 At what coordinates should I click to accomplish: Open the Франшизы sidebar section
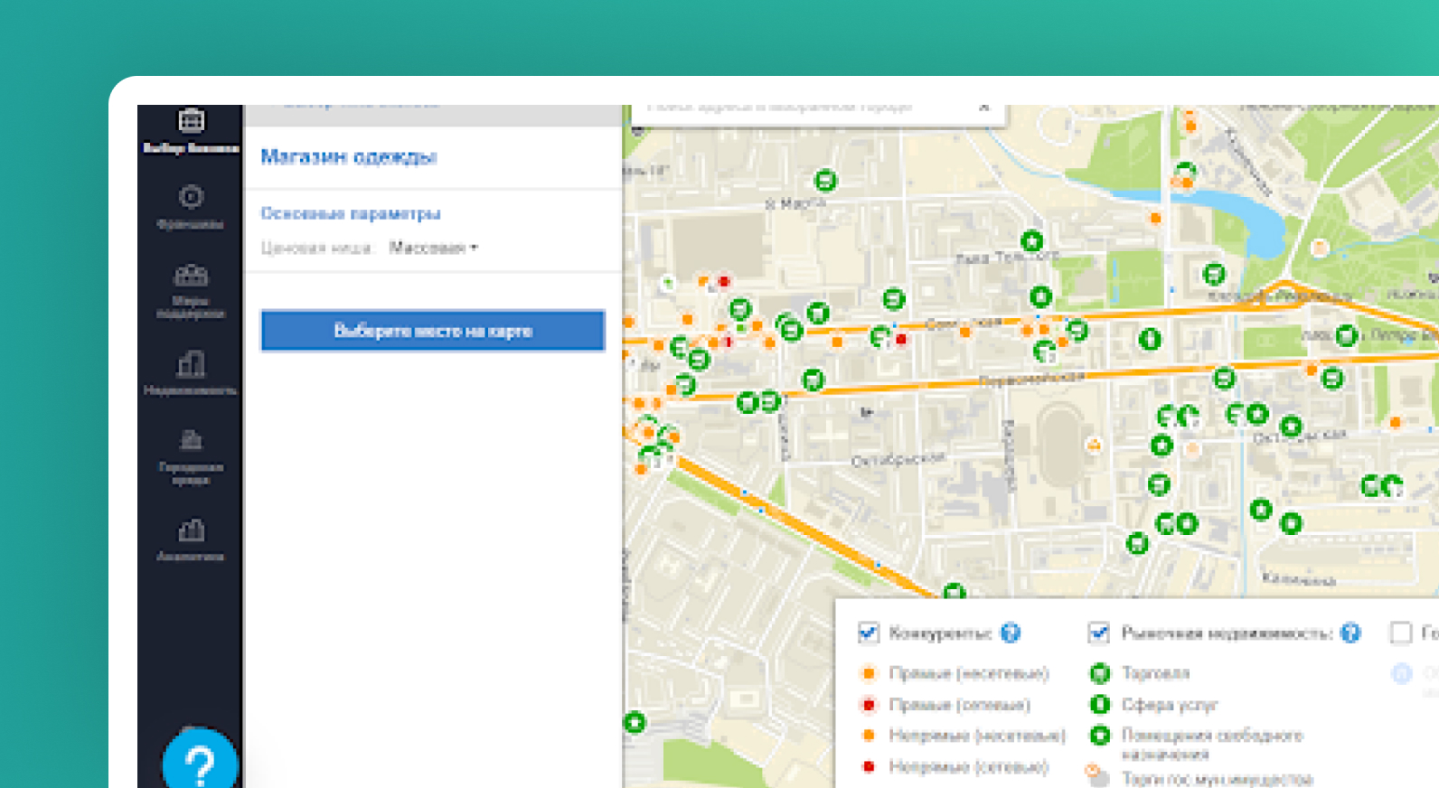point(191,207)
